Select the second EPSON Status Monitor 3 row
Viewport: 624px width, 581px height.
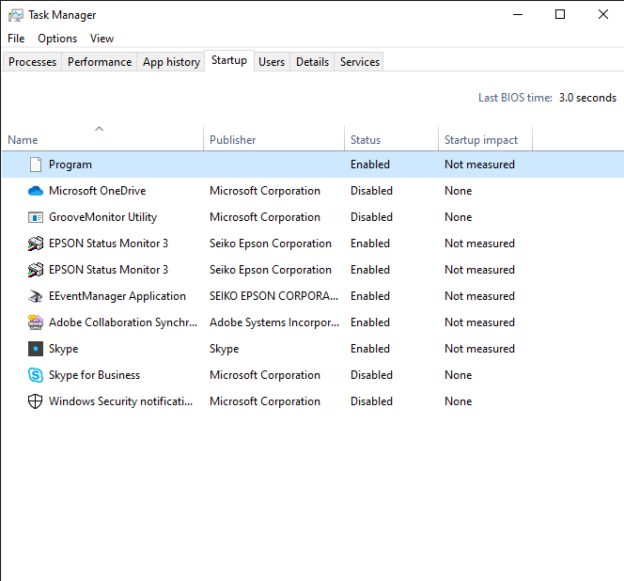313,270
